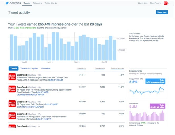Switch to the Followers tab

pos(37,3)
